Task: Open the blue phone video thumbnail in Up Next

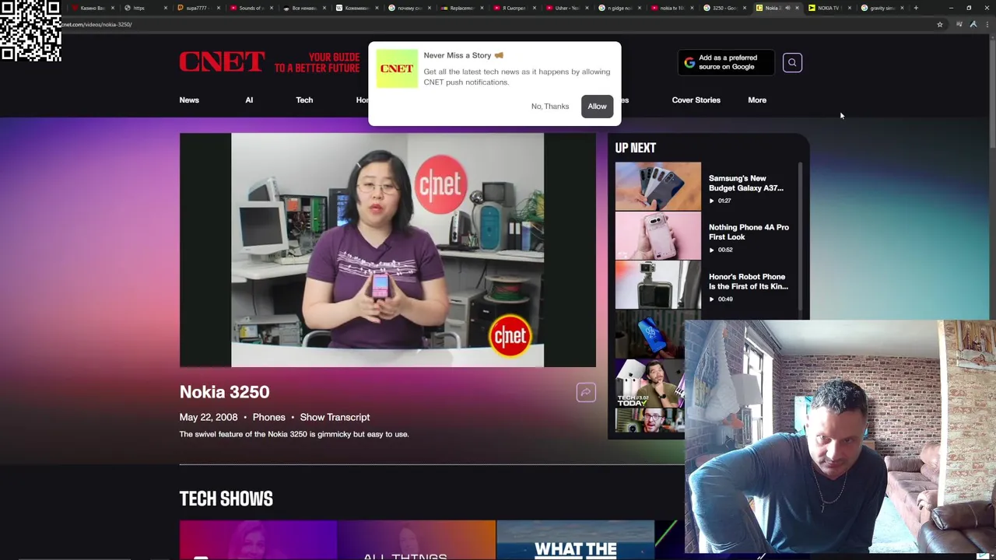Action: point(650,334)
